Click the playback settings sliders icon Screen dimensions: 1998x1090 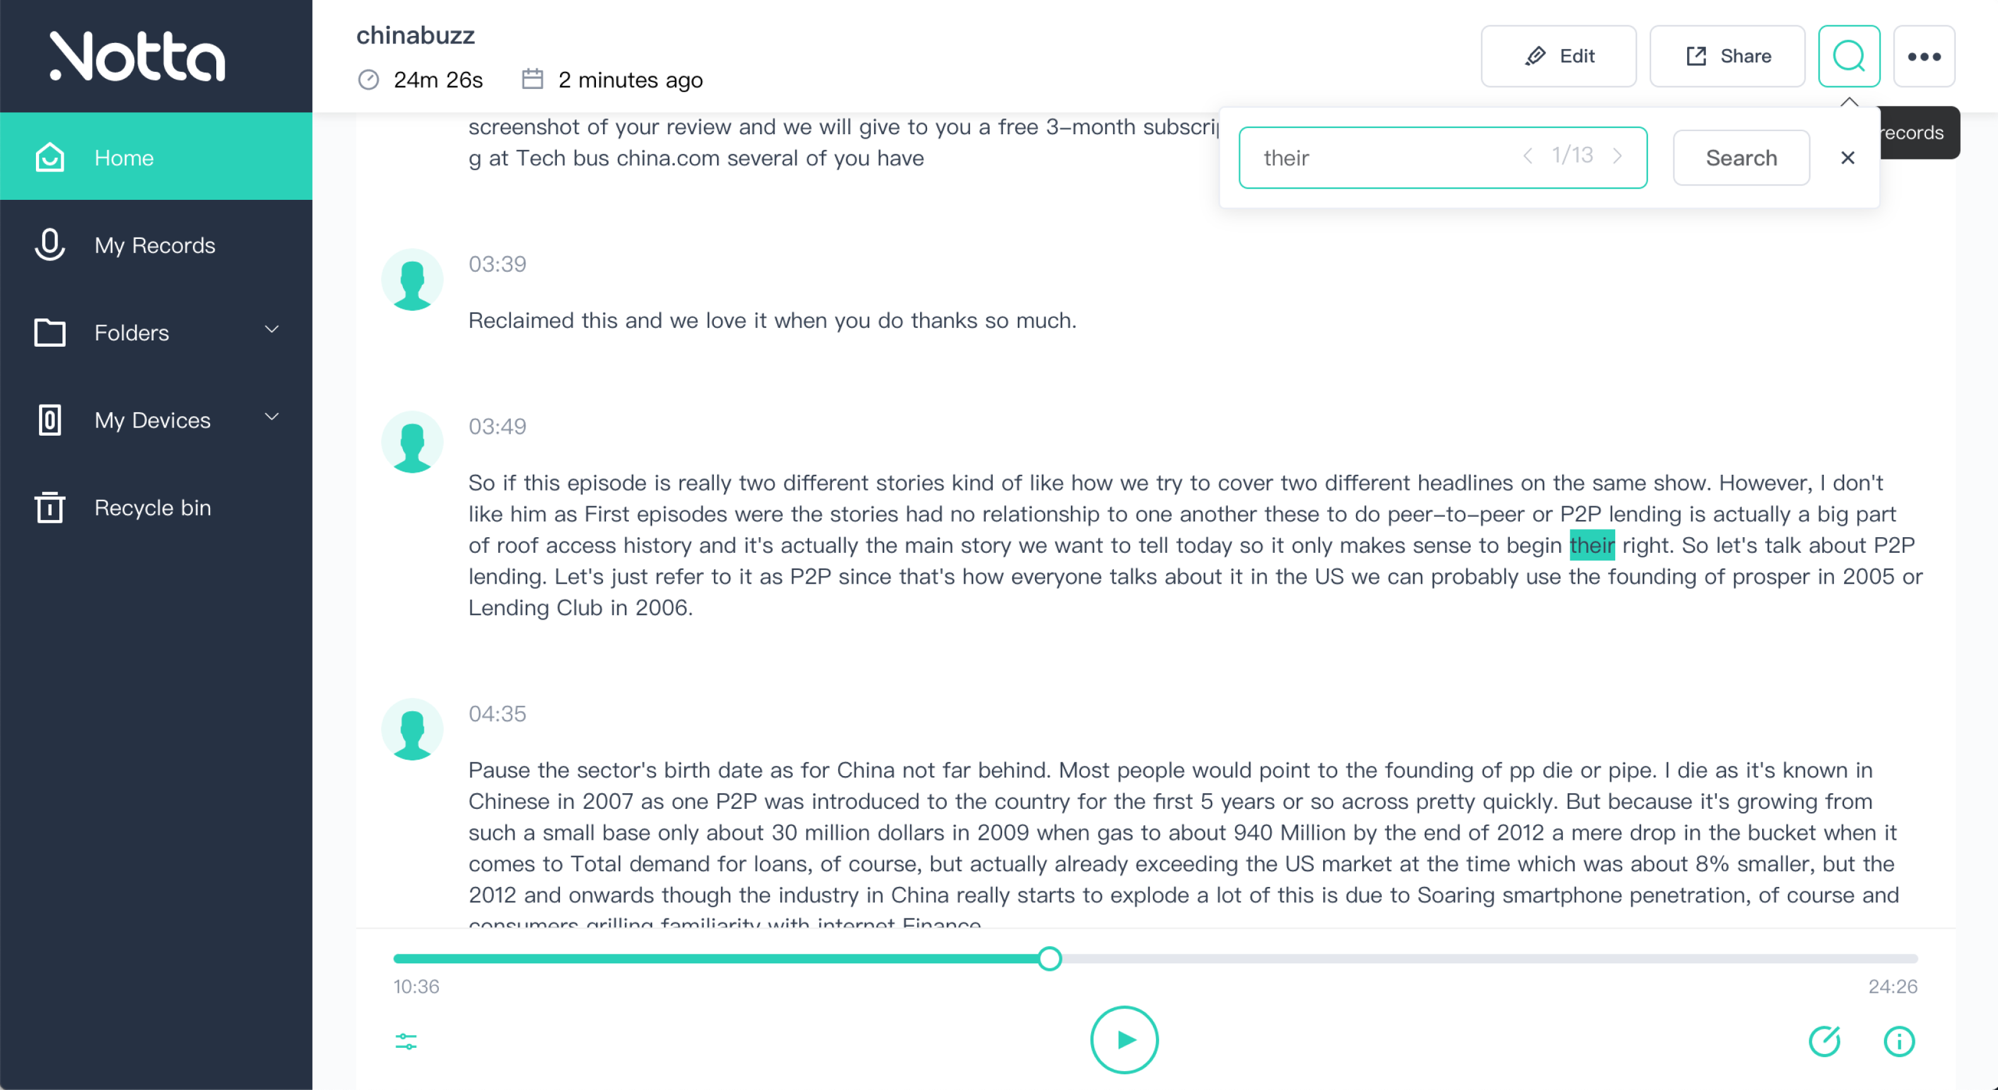(406, 1041)
